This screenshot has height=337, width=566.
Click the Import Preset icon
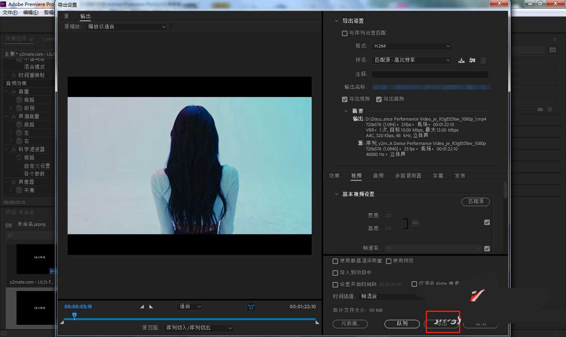[472, 60]
